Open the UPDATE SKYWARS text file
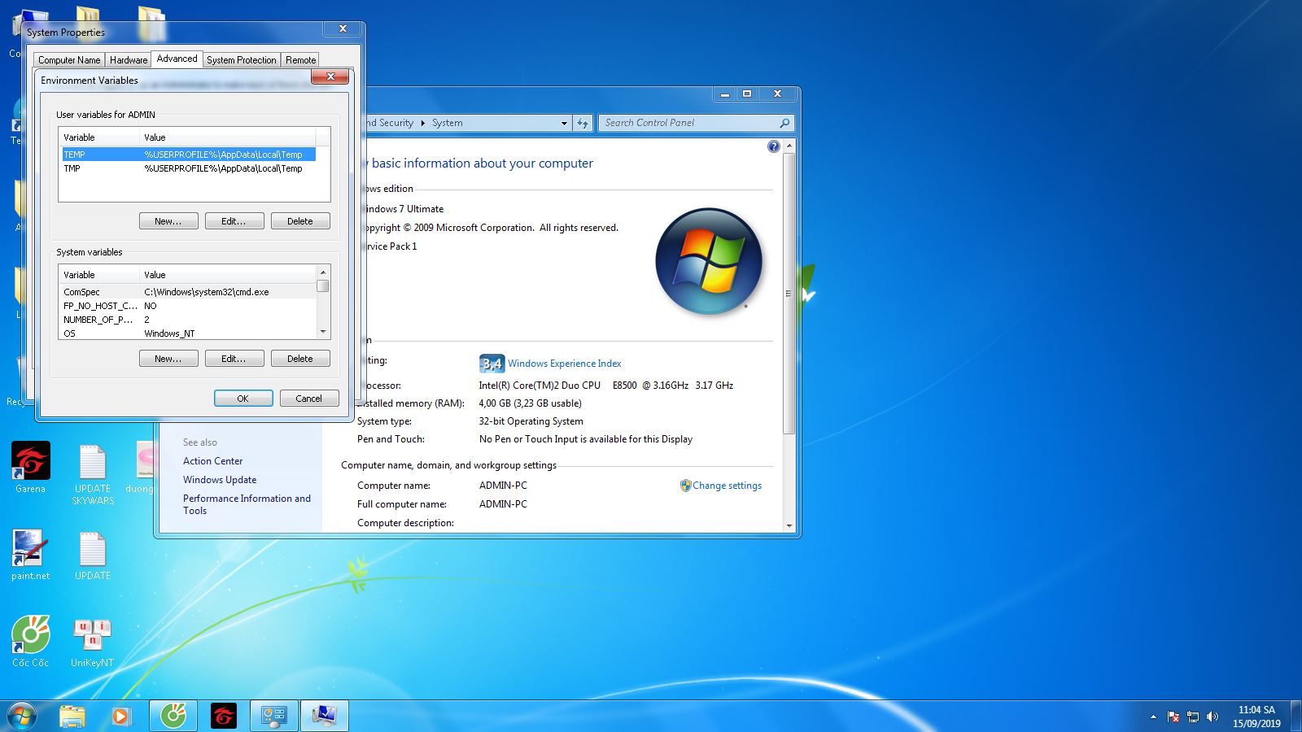Viewport: 1302px width, 732px height. point(92,464)
